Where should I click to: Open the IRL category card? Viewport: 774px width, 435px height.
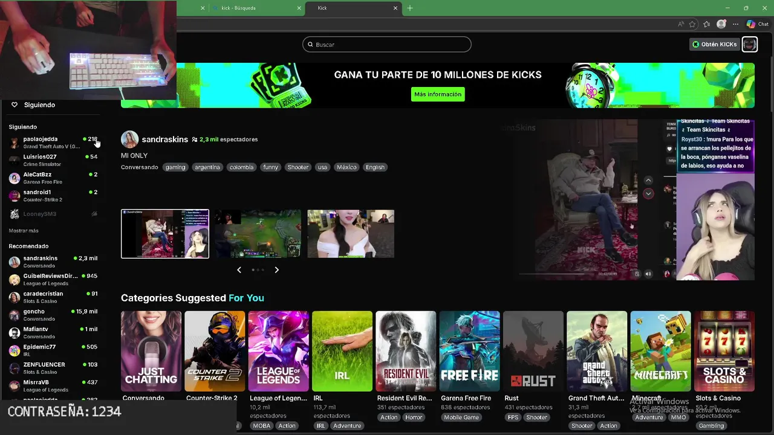[342, 351]
